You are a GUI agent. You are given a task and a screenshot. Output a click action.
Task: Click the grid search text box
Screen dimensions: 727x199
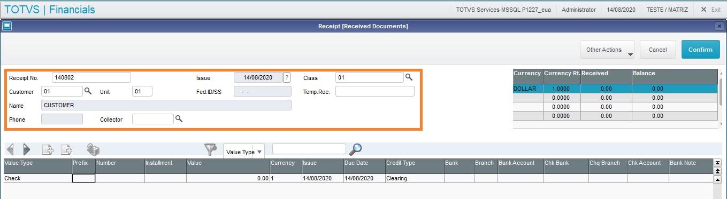pyautogui.click(x=309, y=149)
